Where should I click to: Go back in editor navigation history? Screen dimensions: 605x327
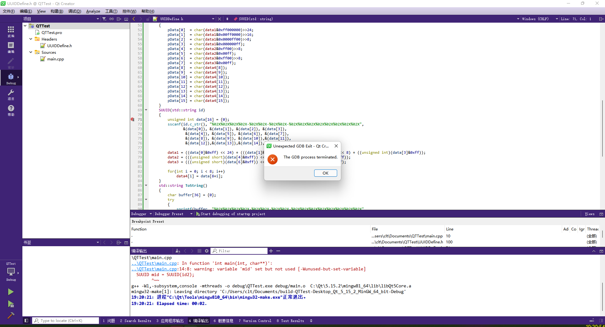(x=134, y=19)
